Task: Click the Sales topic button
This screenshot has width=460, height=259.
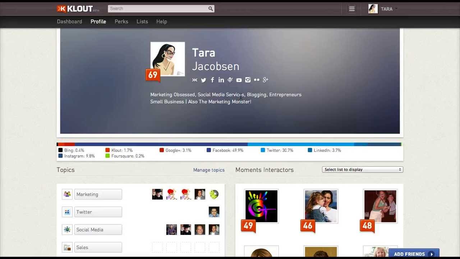Action: tap(98, 247)
